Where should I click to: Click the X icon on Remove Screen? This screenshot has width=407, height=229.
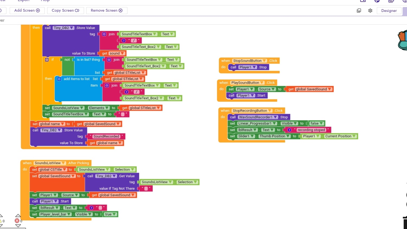tap(121, 10)
